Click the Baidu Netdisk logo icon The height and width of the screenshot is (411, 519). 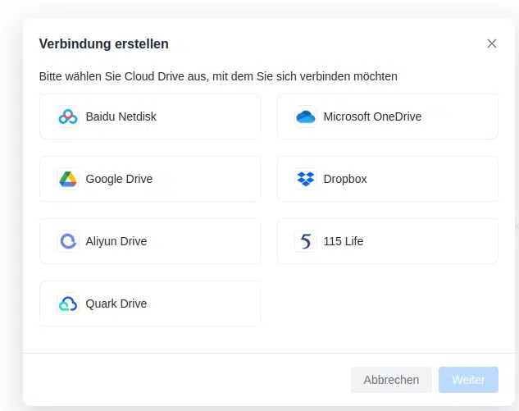tap(67, 116)
